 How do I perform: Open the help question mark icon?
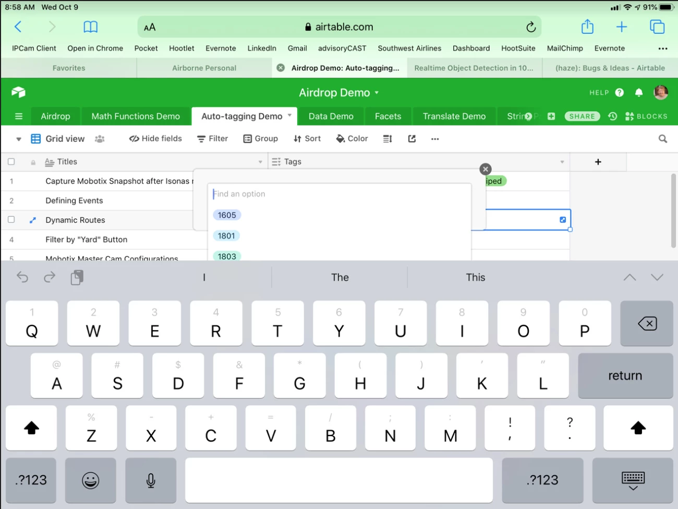coord(620,92)
